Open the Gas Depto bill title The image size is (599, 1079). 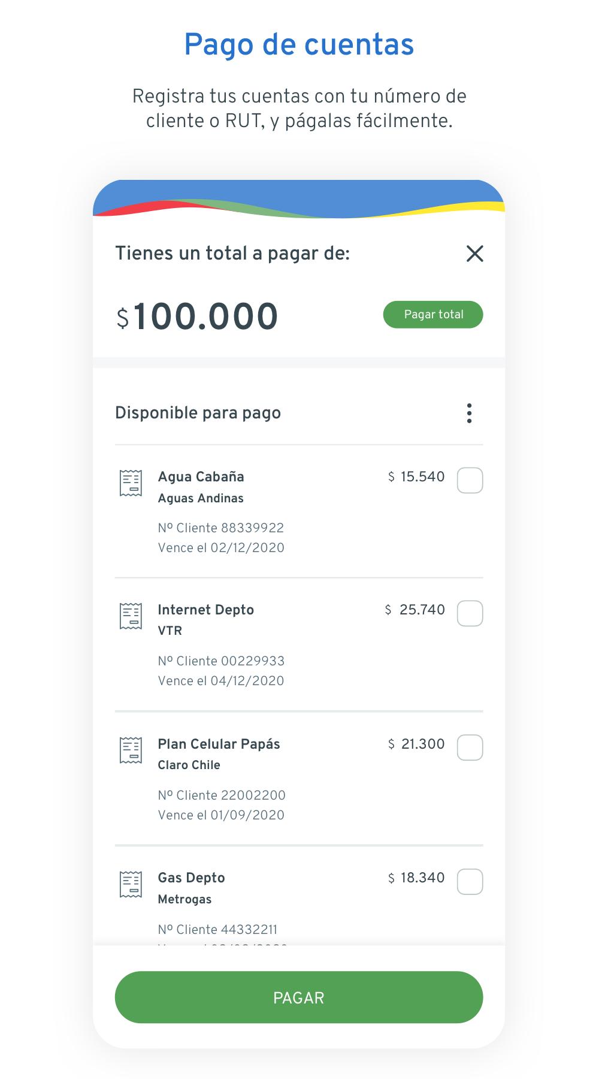point(191,878)
